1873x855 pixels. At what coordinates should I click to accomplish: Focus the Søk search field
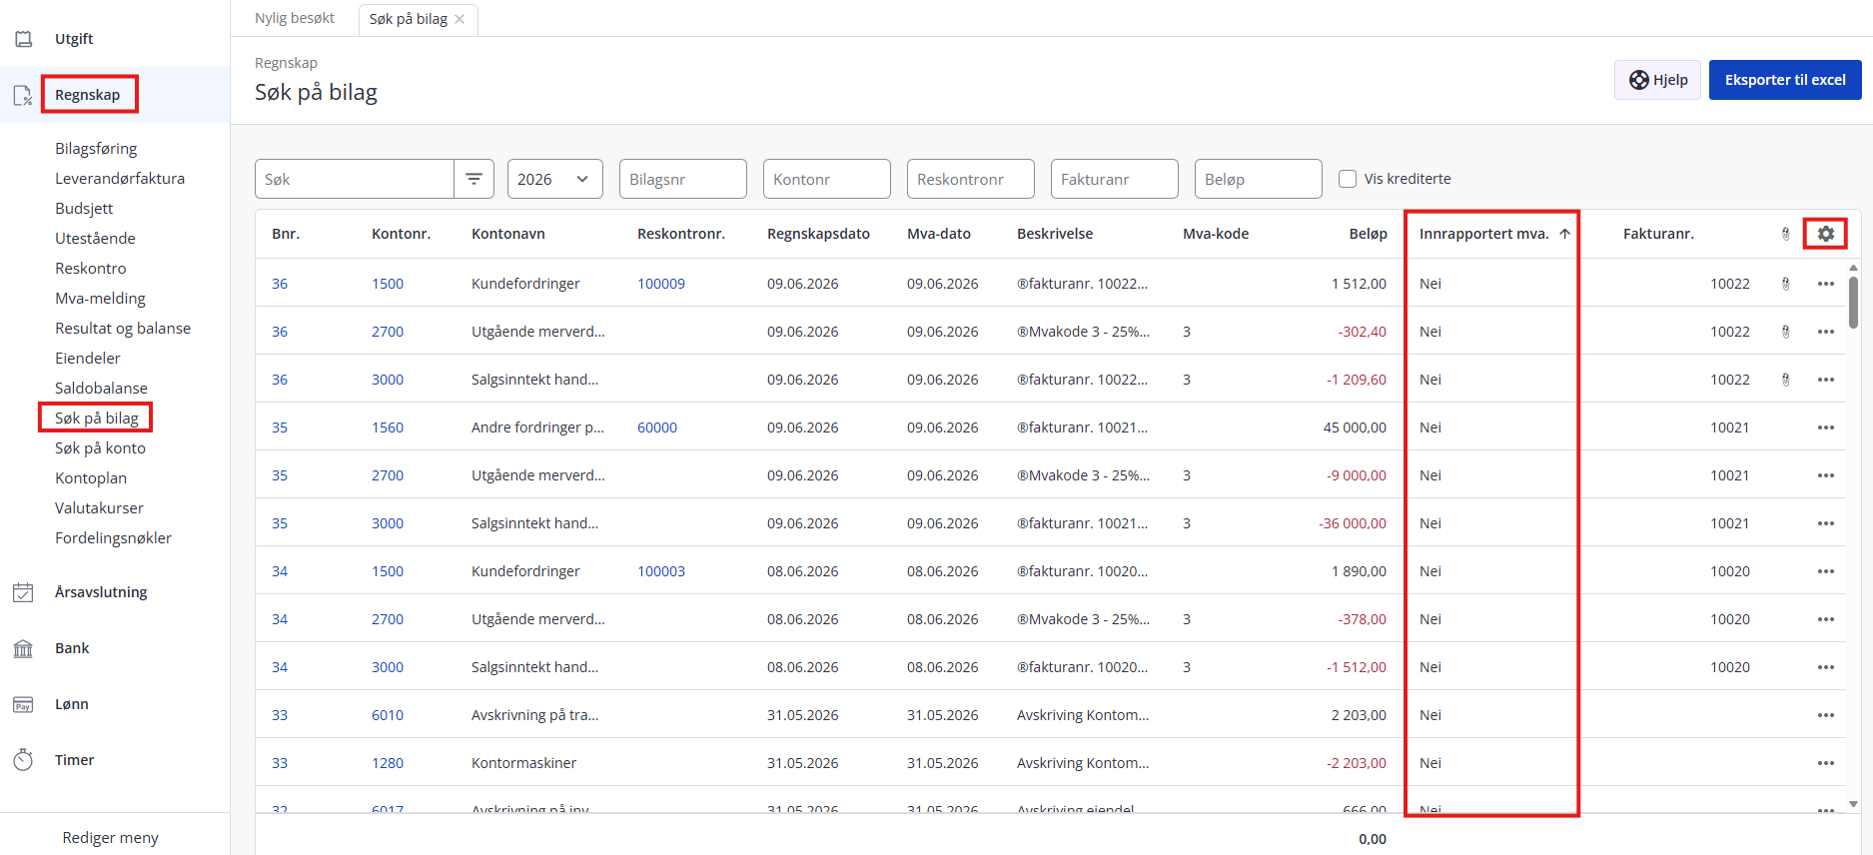(355, 179)
